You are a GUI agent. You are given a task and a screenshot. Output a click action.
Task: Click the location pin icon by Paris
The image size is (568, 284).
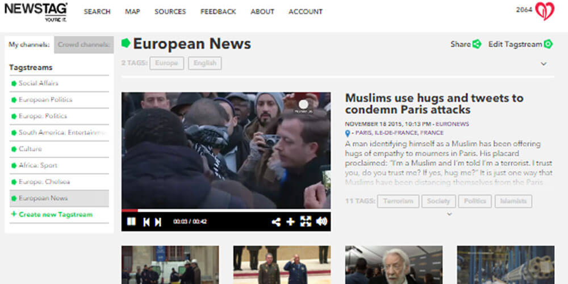[x=348, y=133]
